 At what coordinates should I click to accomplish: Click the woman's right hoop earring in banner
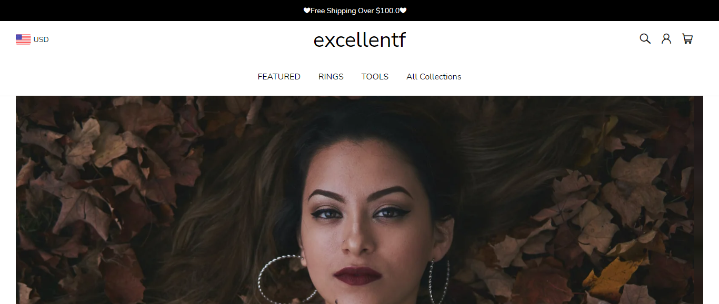(439, 281)
